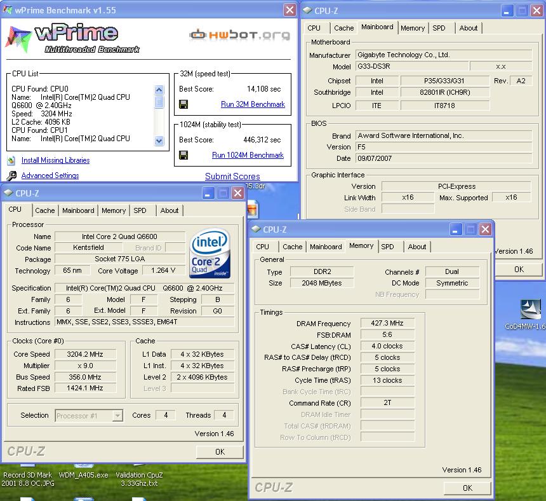Switch to Cache tab in CPU window
546x501 pixels.
pos(44,210)
